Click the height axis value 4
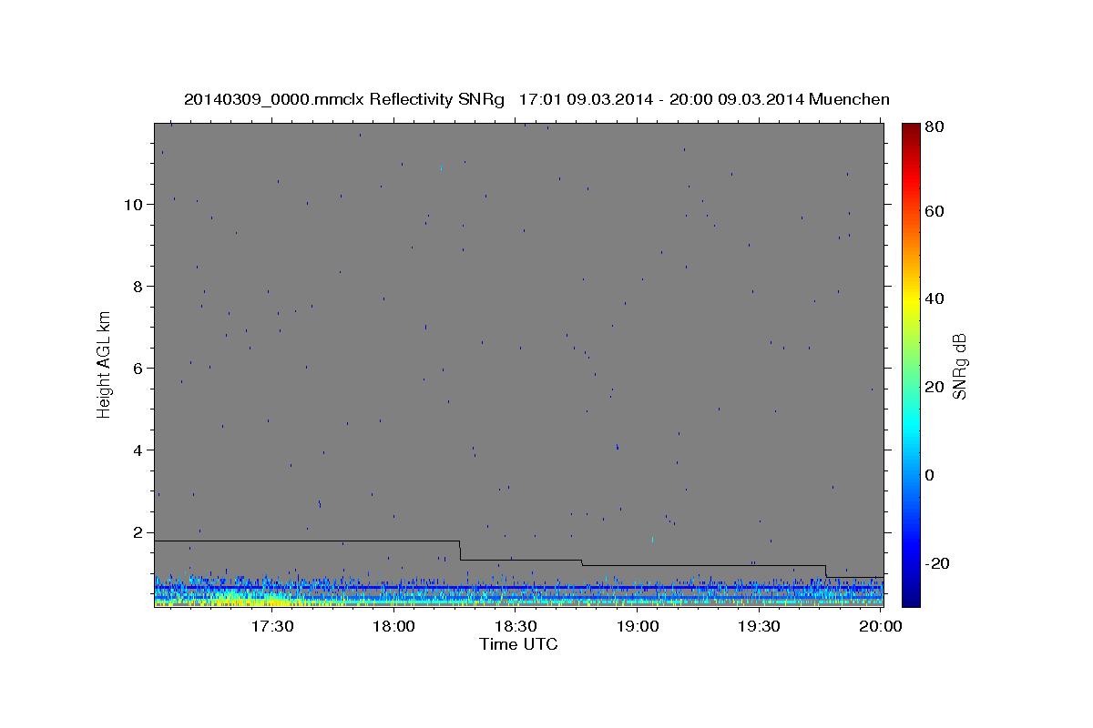The image size is (1093, 728). click(138, 450)
